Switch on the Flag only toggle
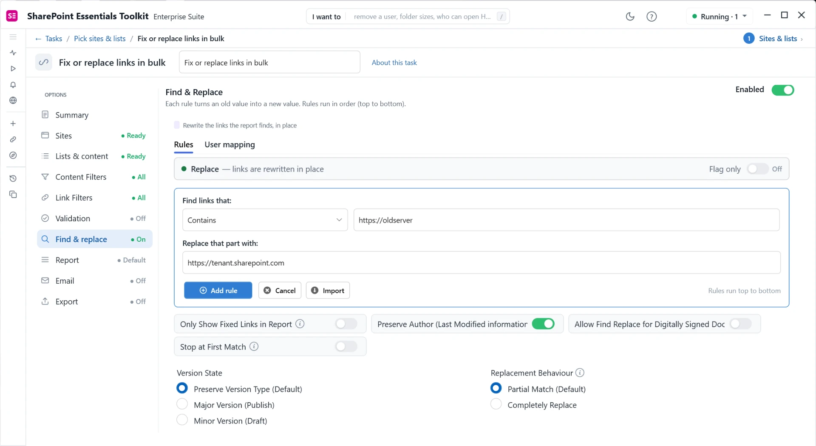 (757, 169)
